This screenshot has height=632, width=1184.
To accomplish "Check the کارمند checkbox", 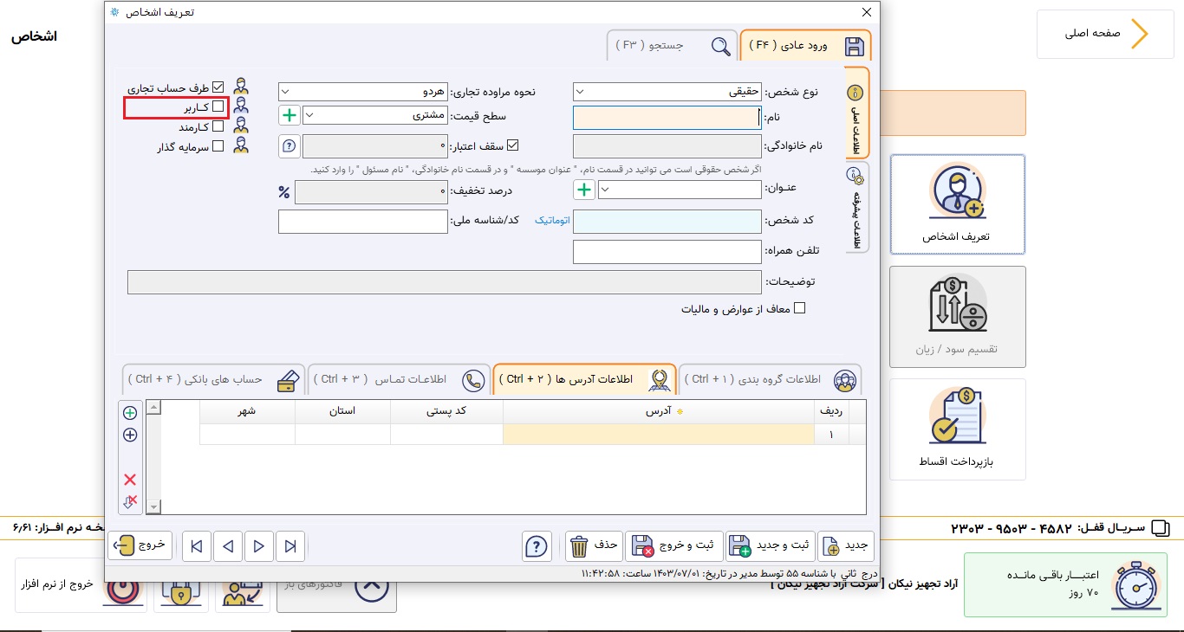I will tap(218, 126).
